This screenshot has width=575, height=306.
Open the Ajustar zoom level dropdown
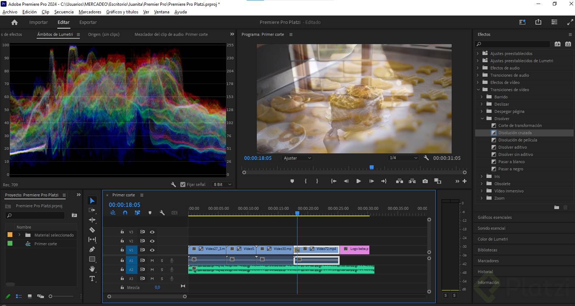click(x=297, y=158)
